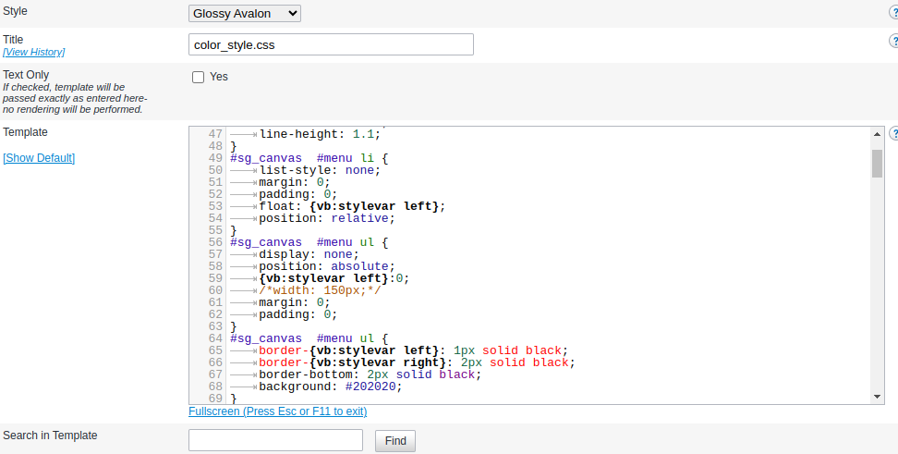The height and width of the screenshot is (454, 898).
Task: Click the Search in Template input box
Action: [275, 440]
